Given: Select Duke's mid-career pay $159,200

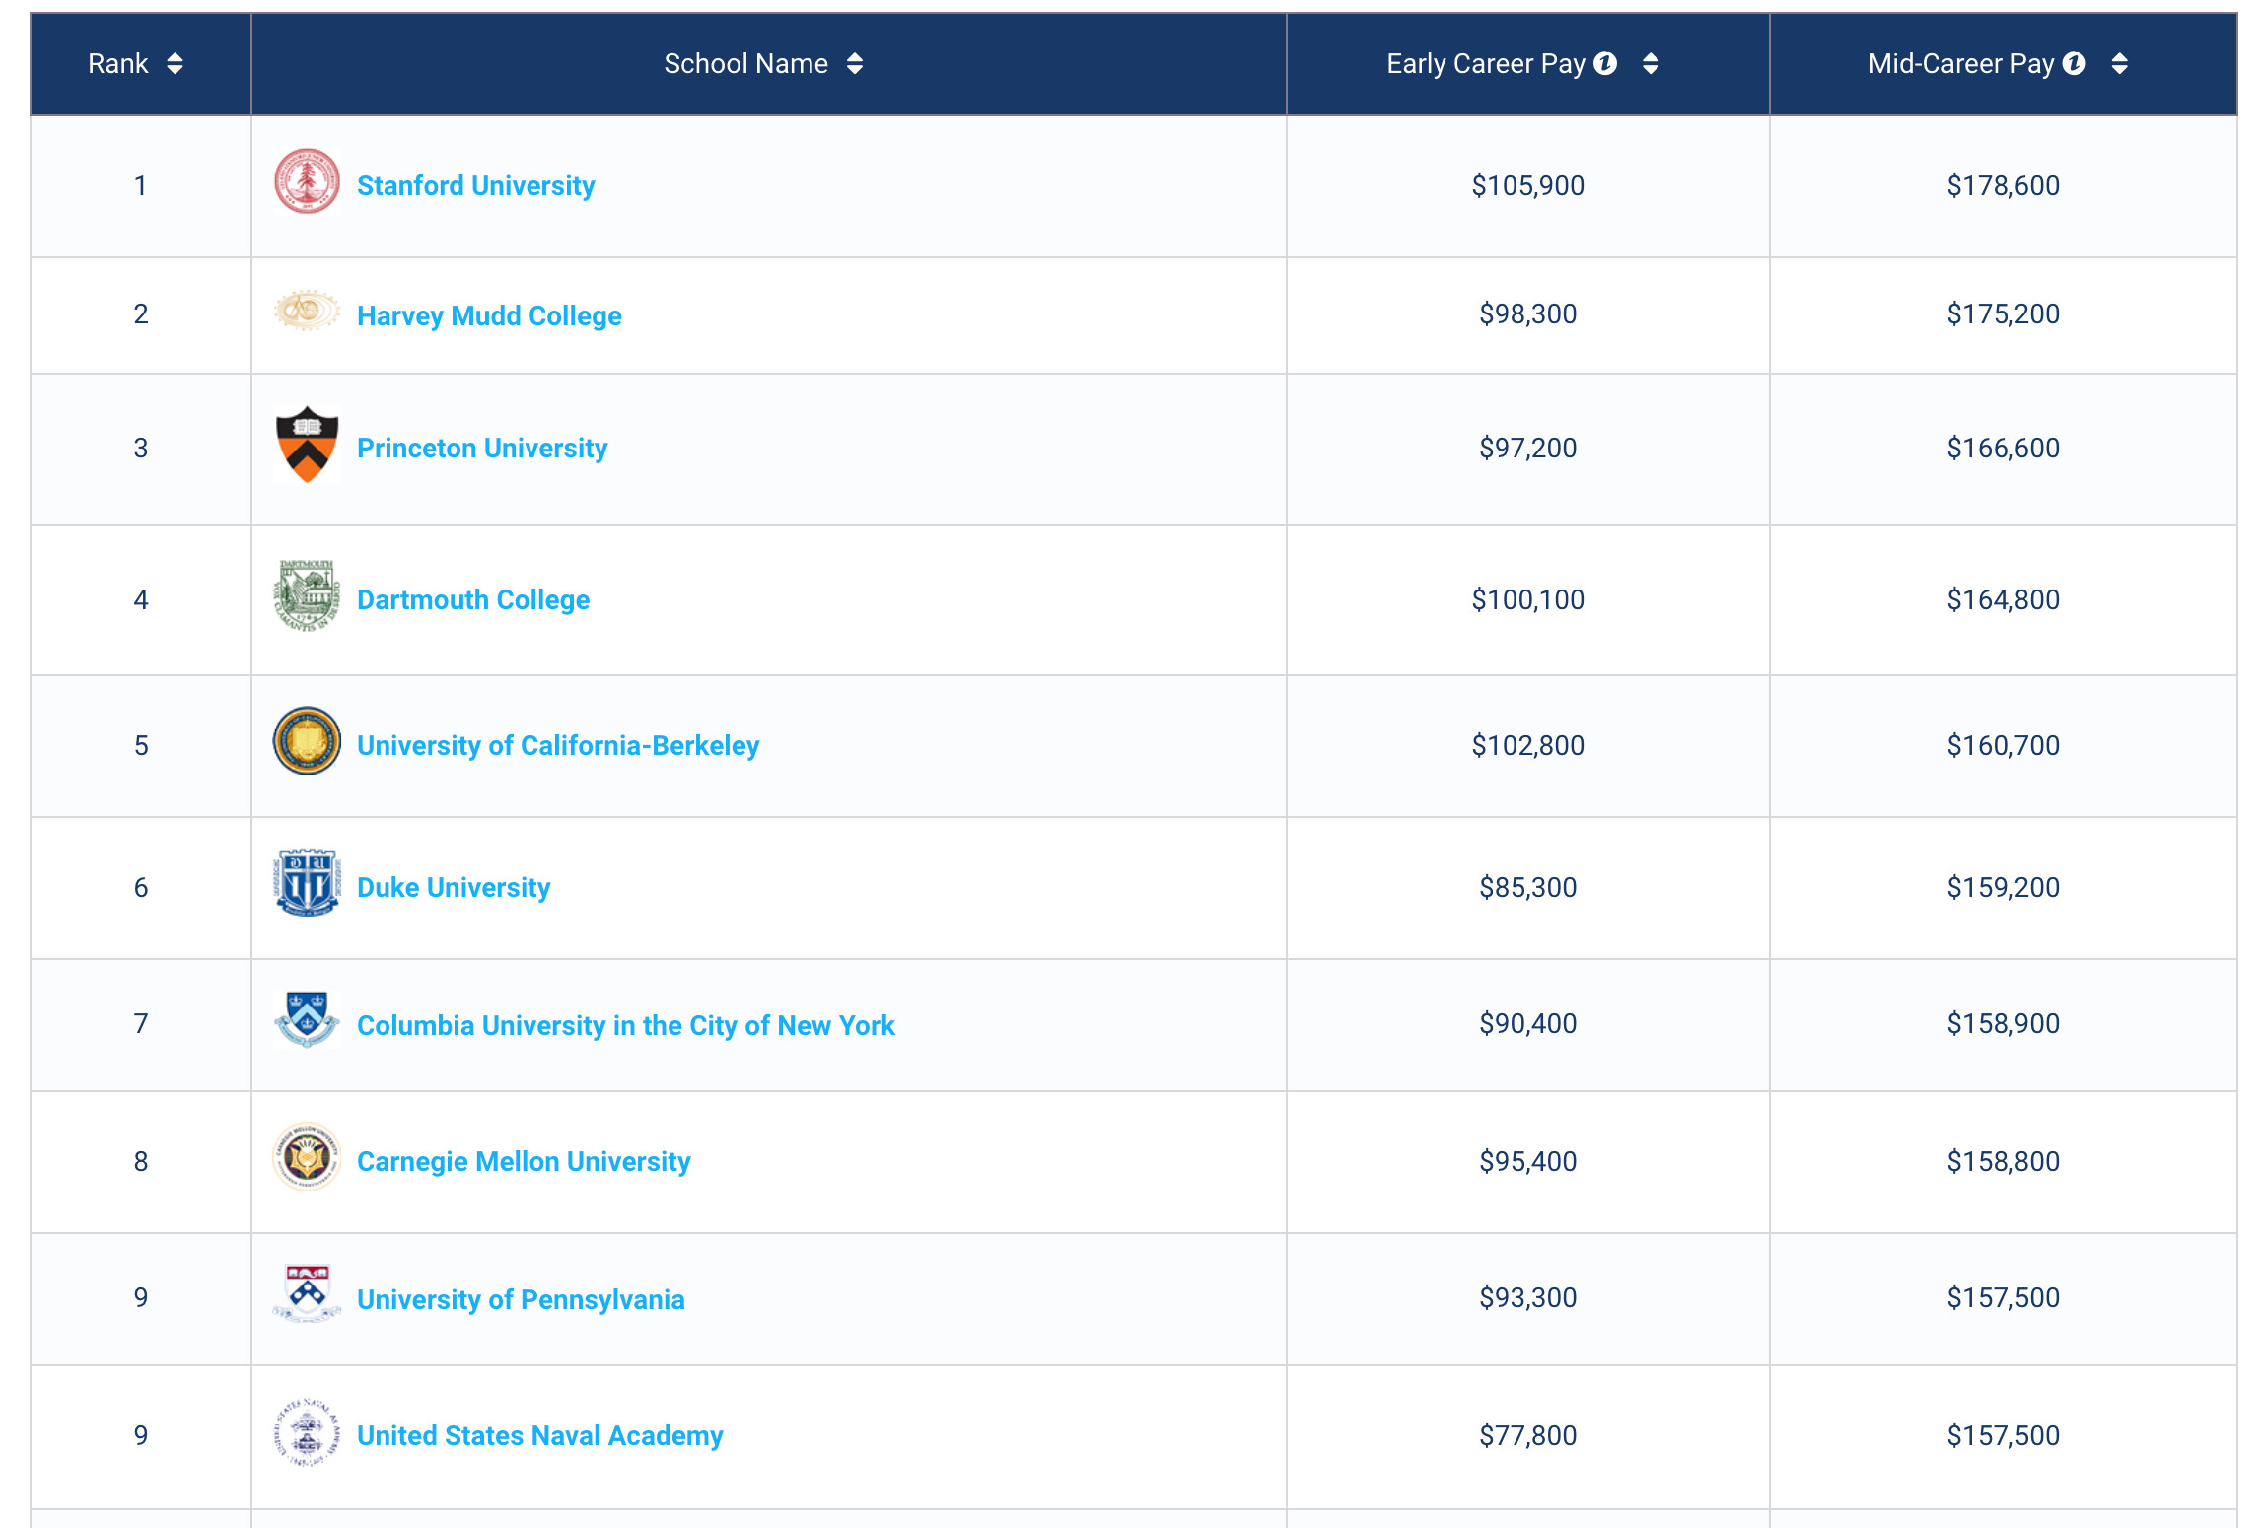Looking at the screenshot, I should [x=2004, y=887].
